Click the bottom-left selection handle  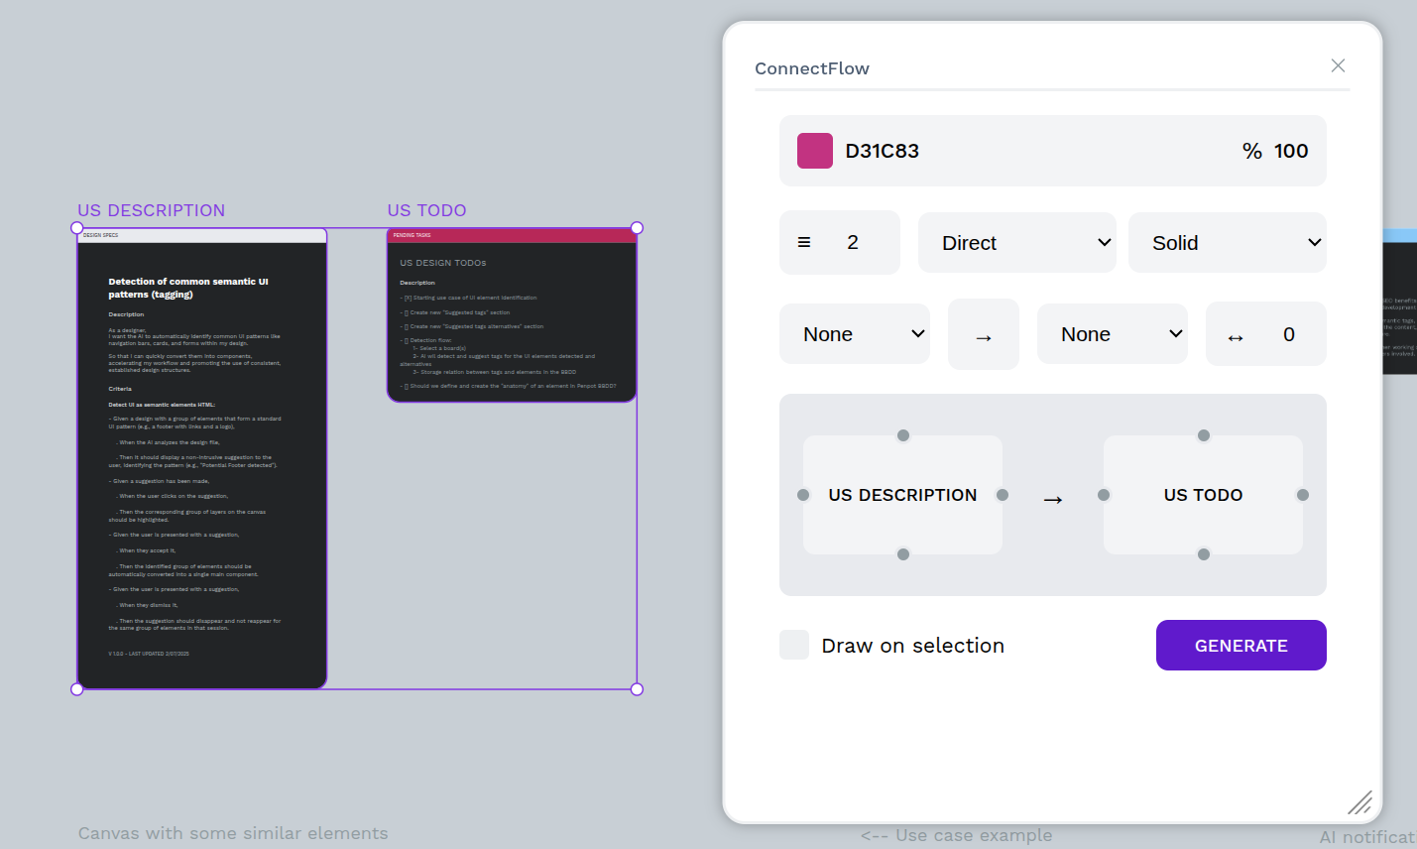[77, 689]
